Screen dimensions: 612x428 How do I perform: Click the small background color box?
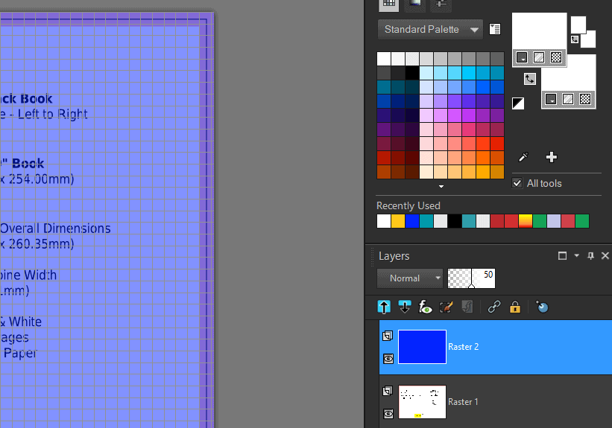tap(590, 40)
